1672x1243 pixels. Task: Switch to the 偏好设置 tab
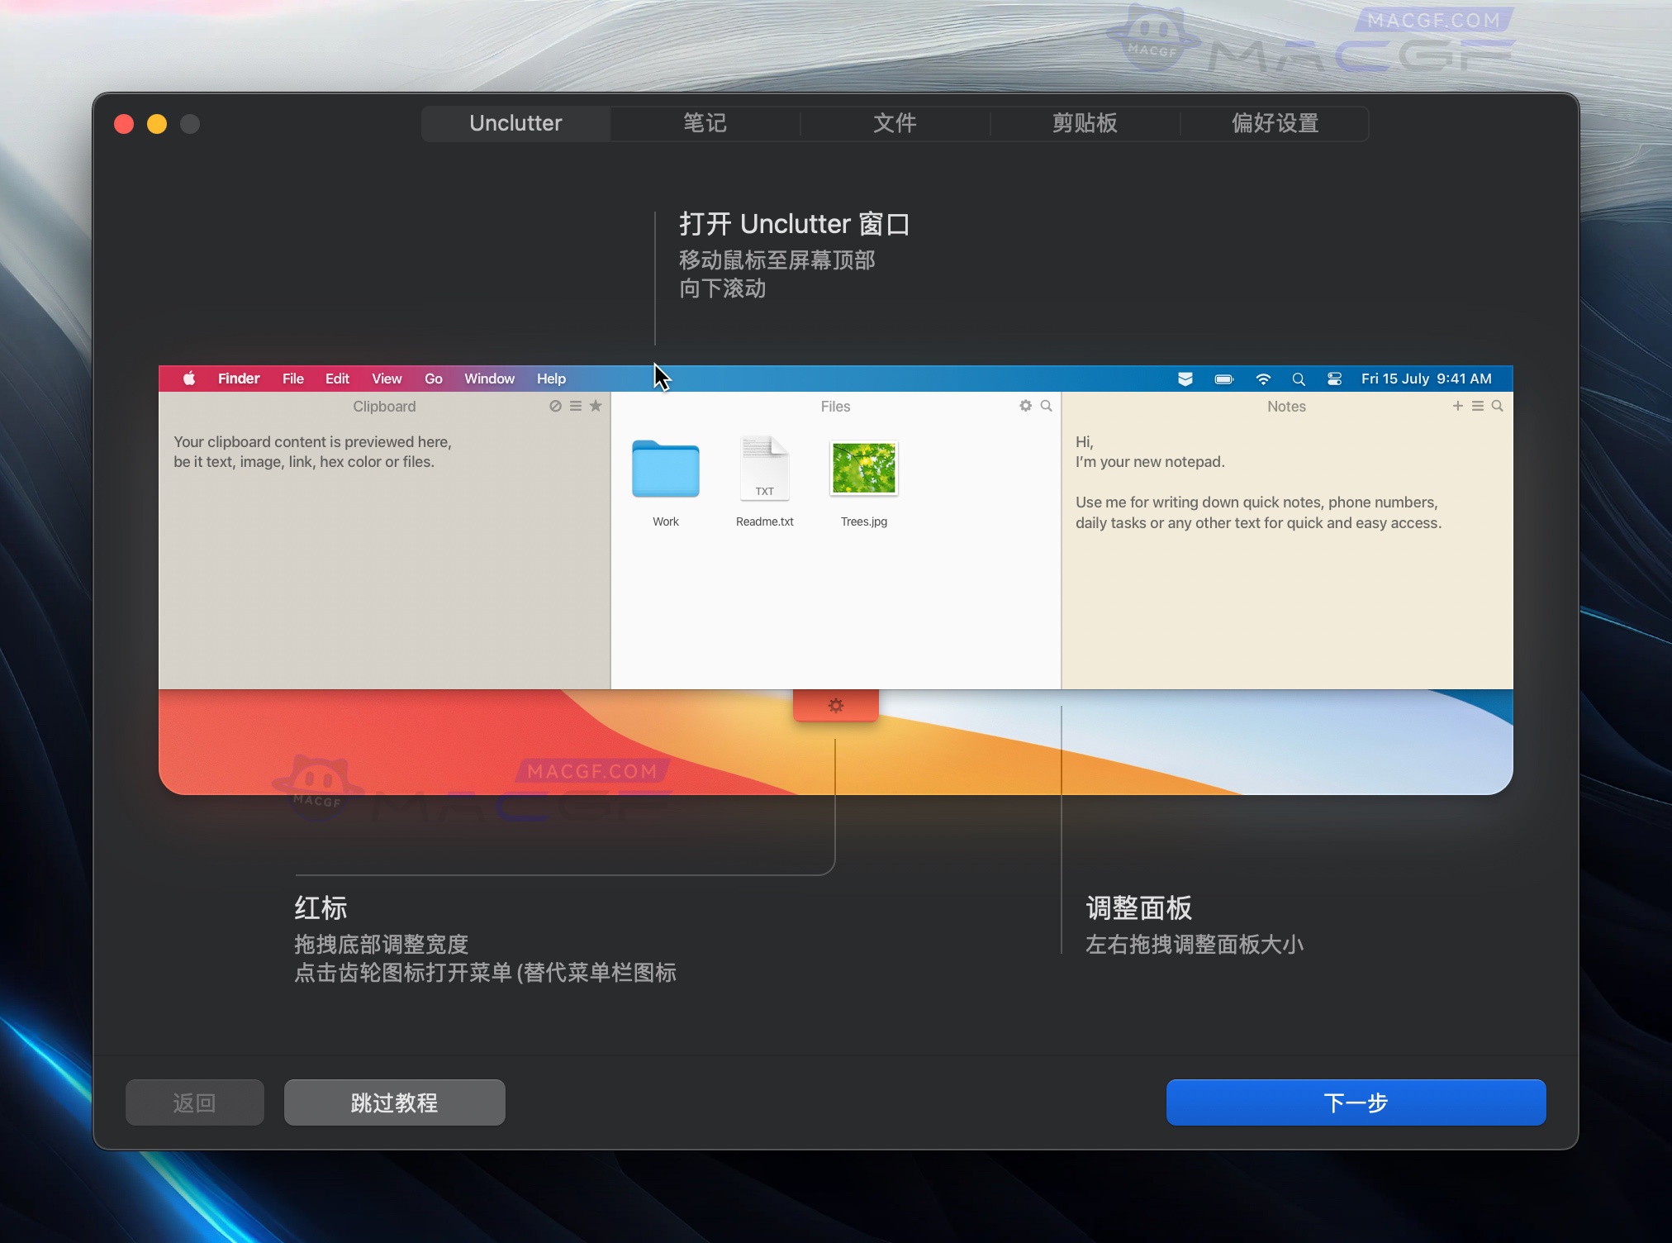click(1273, 123)
